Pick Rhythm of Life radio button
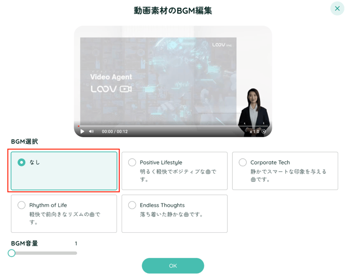Screen dimensions: 345x276 click(x=22, y=205)
